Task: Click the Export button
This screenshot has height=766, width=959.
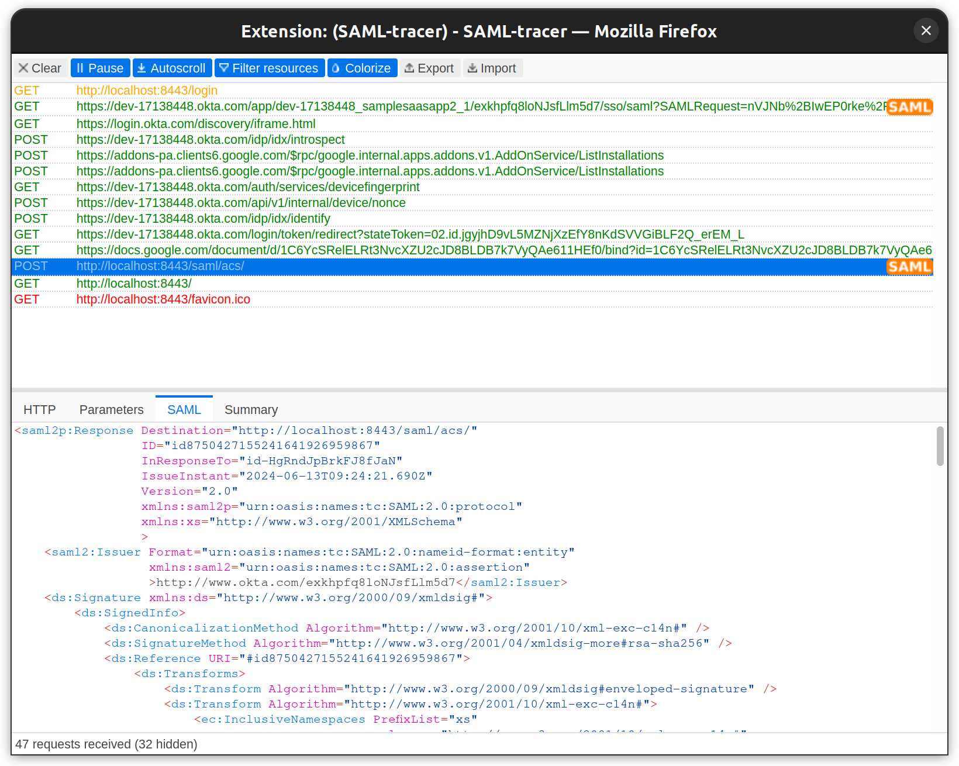Action: [430, 68]
